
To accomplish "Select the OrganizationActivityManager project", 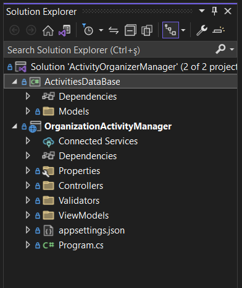I will point(108,126).
